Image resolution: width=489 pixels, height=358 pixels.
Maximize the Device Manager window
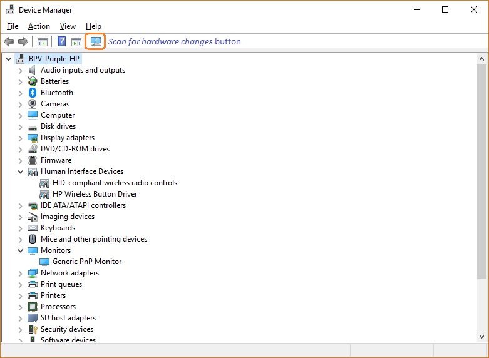click(445, 9)
